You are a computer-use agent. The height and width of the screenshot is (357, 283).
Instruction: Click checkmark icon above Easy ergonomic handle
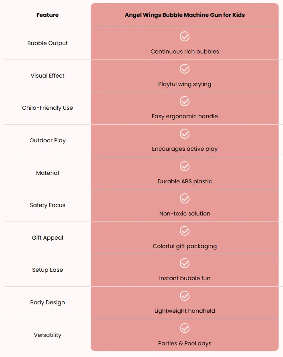[x=185, y=101]
